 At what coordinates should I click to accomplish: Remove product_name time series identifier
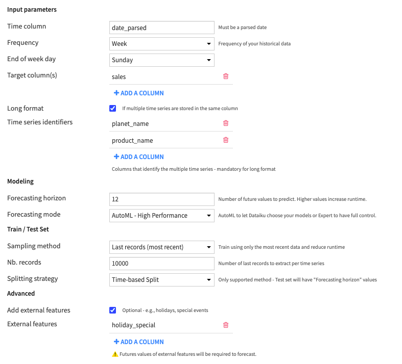[226, 140]
